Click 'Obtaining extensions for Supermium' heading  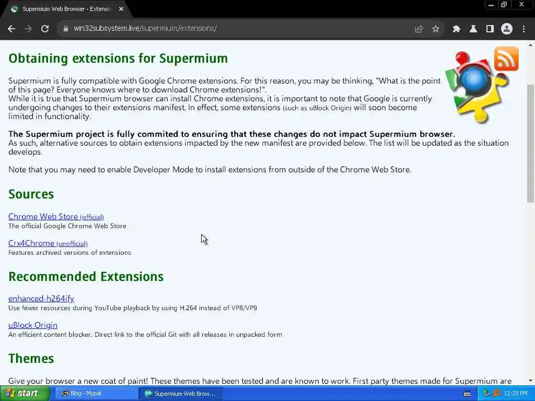118,58
